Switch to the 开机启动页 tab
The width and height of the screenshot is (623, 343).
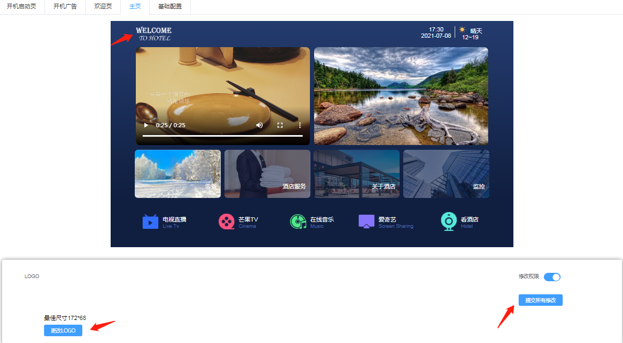coord(22,7)
